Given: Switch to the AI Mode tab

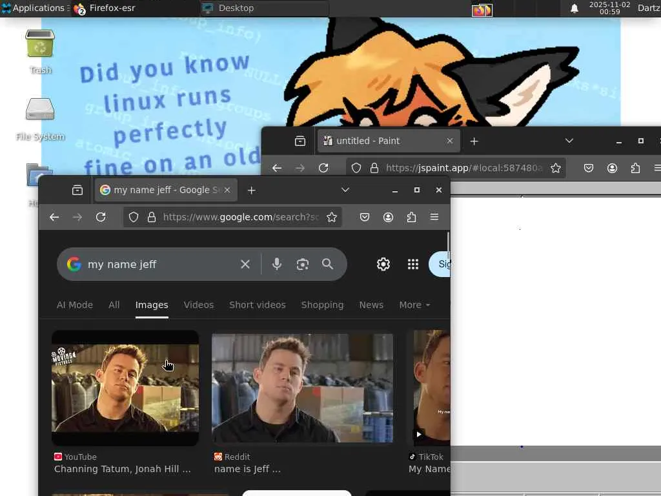Looking at the screenshot, I should pos(75,305).
